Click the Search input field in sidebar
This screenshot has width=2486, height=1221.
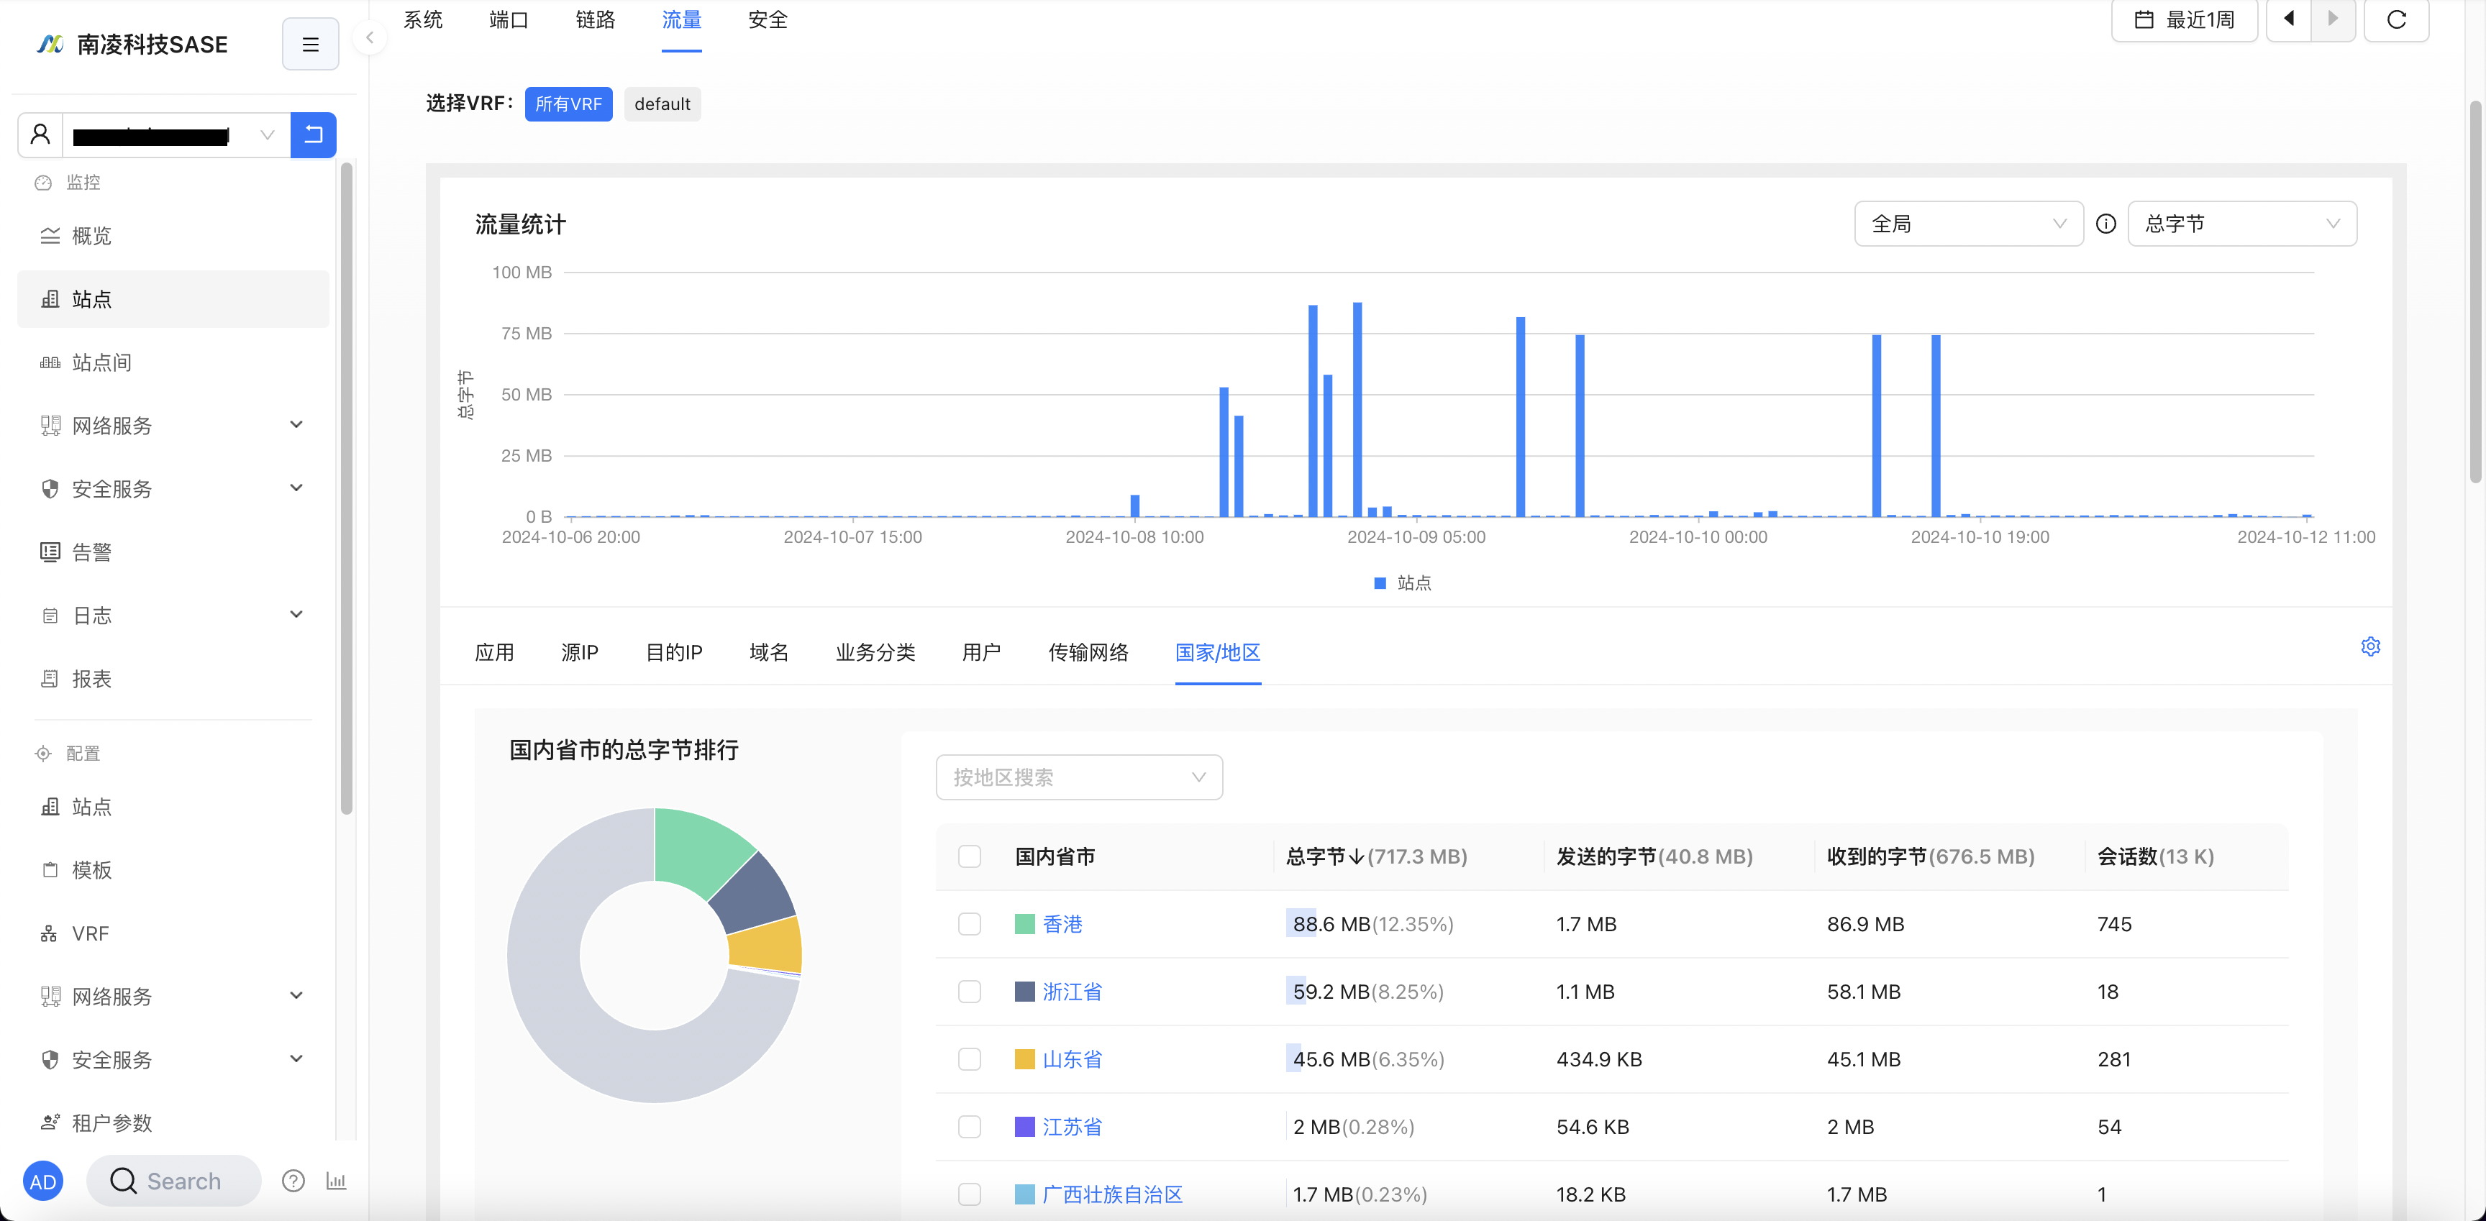181,1181
